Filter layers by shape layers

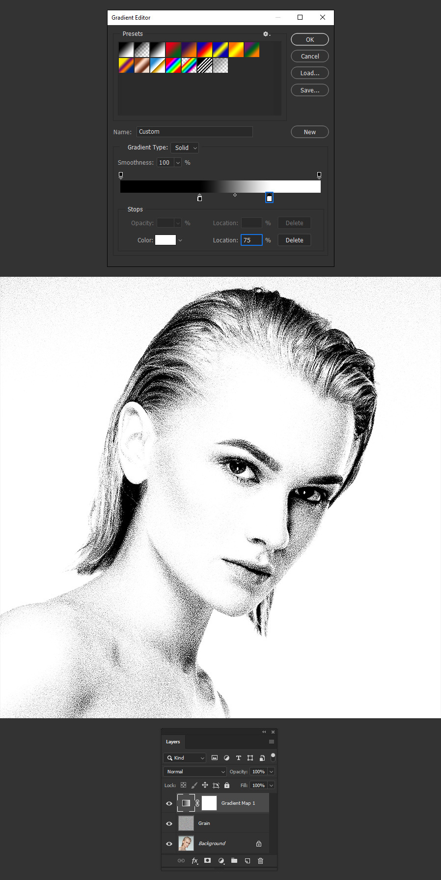coord(250,758)
